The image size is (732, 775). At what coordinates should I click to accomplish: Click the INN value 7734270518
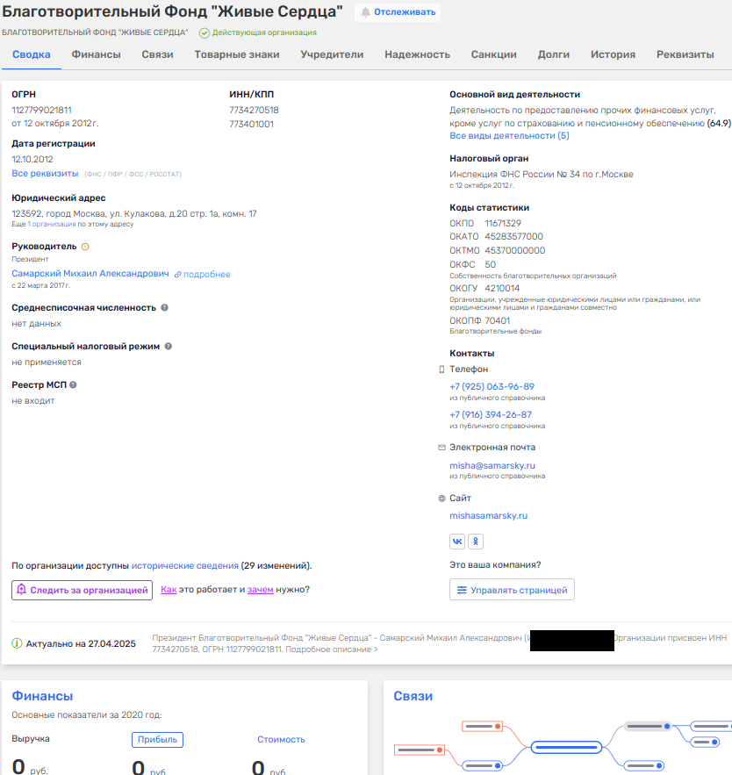tap(254, 110)
